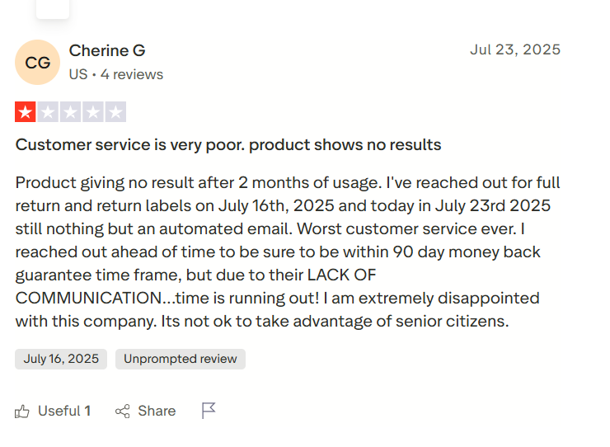Click the Share network icon

tap(123, 411)
